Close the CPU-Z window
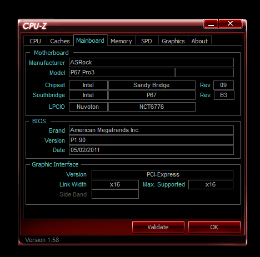The height and width of the screenshot is (257, 260). tap(231, 23)
